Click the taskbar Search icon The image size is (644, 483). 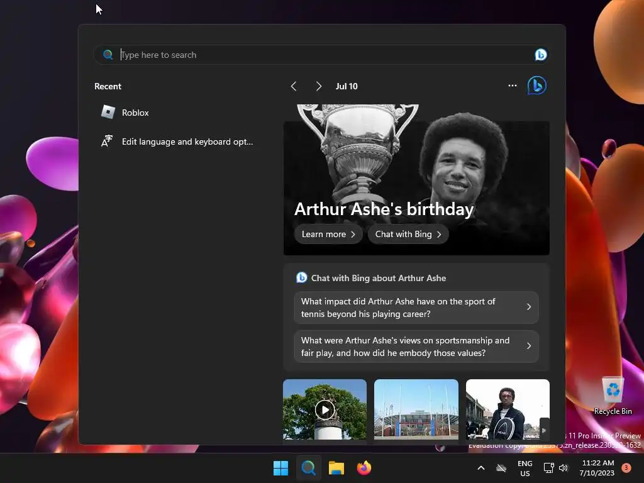pyautogui.click(x=308, y=468)
